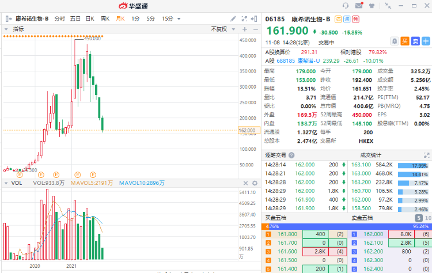The width and height of the screenshot is (432, 273).
Task: Click the MAVOL10:2896万 label
Action: [x=142, y=183]
